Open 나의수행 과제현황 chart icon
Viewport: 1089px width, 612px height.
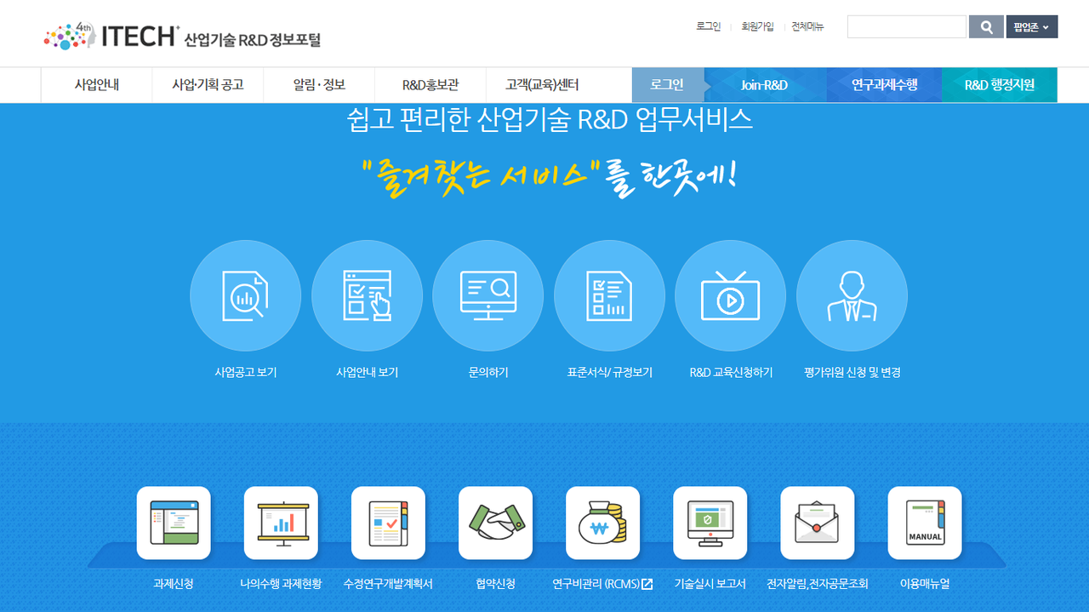pos(281,523)
